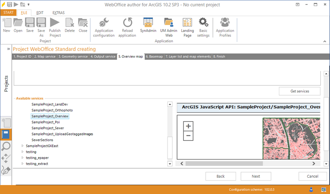330x194 pixels.
Task: Go to step 7. Layer list and map elements
Action: coord(188,56)
